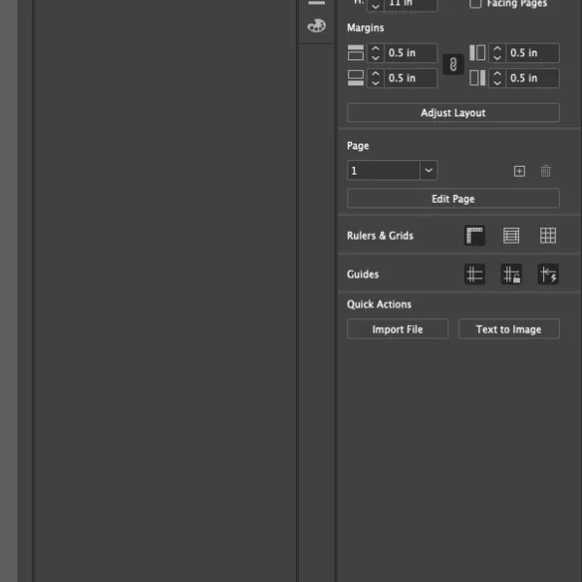The height and width of the screenshot is (582, 582).
Task: Click the Page section label
Action: 358,145
